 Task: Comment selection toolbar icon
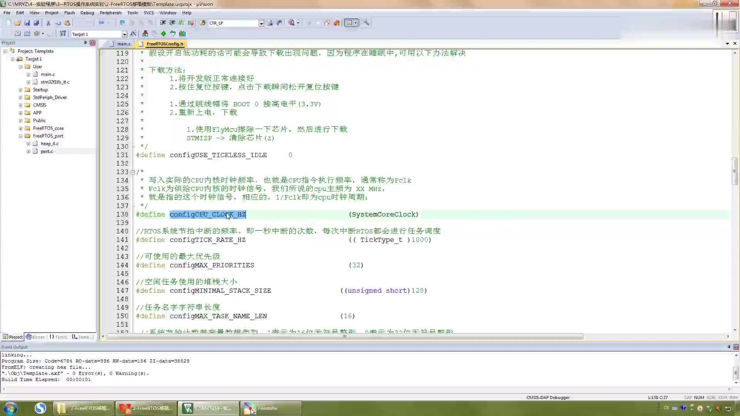[181, 23]
